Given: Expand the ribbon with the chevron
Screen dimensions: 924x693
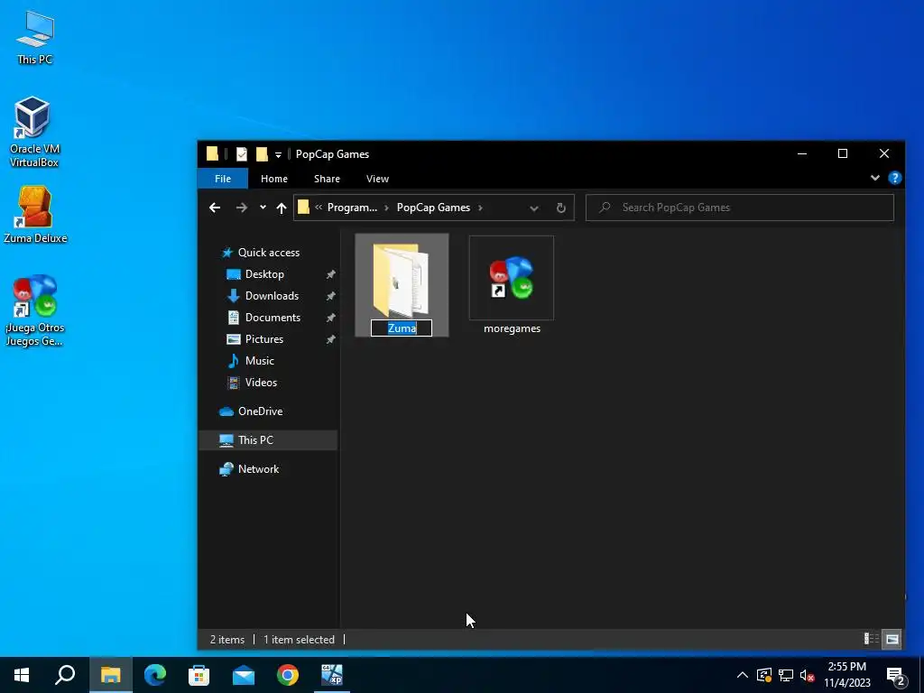Looking at the screenshot, I should 875,178.
